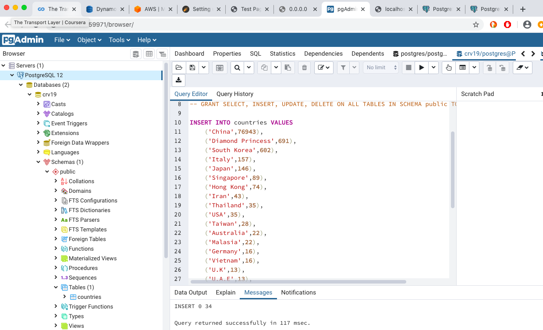The height and width of the screenshot is (330, 543).
Task: Open the Copy options dropdown arrow
Action: [x=276, y=67]
